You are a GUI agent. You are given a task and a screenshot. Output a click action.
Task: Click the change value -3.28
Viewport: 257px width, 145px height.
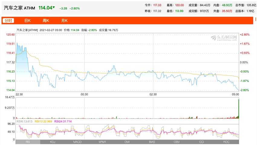63,8
